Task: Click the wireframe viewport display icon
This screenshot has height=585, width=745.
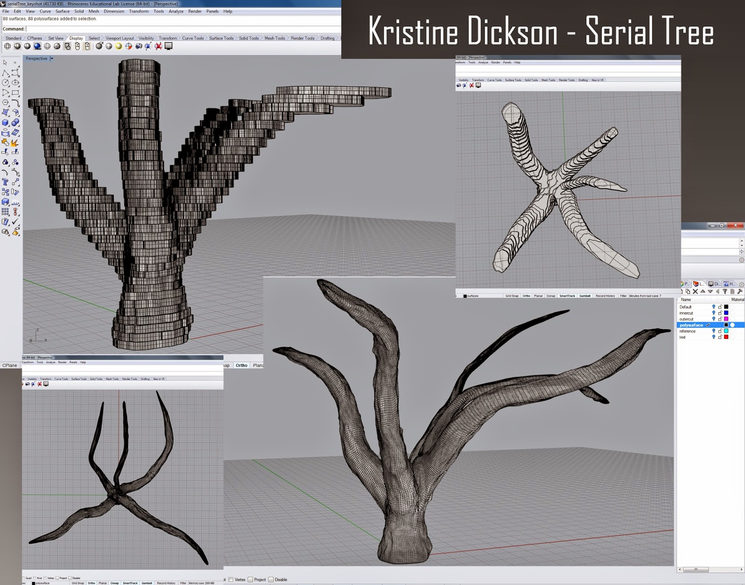Action: click(x=7, y=47)
